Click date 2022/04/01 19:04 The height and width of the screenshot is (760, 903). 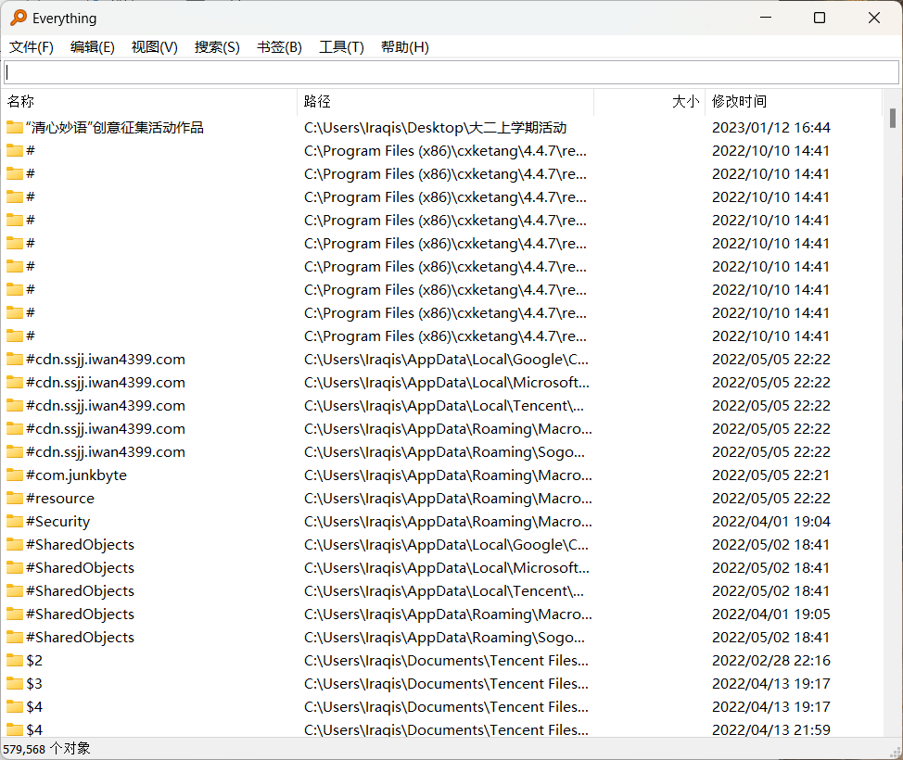coord(771,521)
